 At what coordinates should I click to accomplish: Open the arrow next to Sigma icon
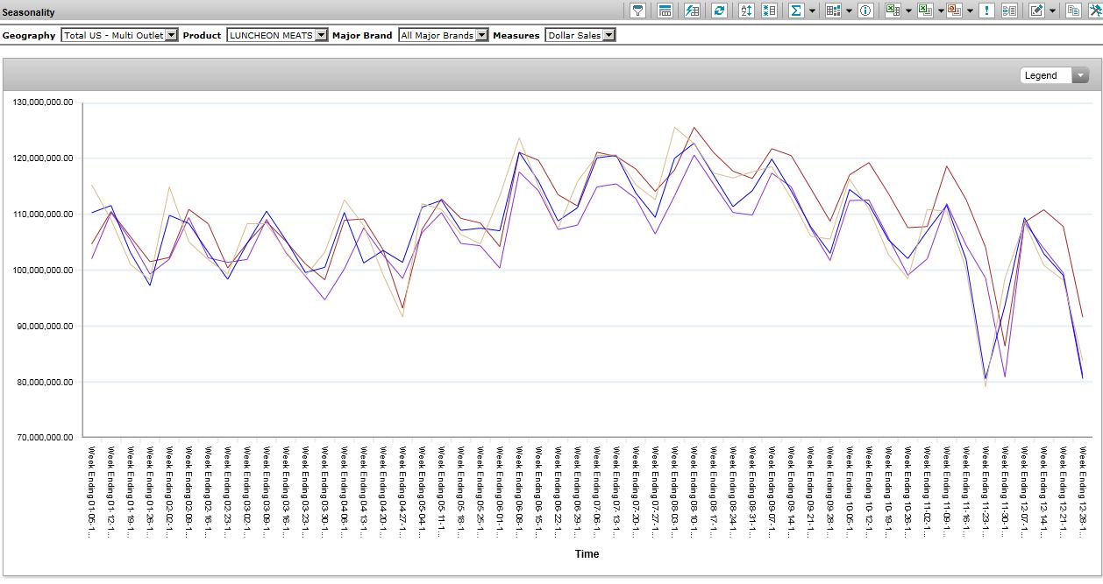[813, 11]
